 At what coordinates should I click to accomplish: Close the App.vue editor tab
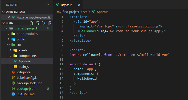tap(79, 5)
